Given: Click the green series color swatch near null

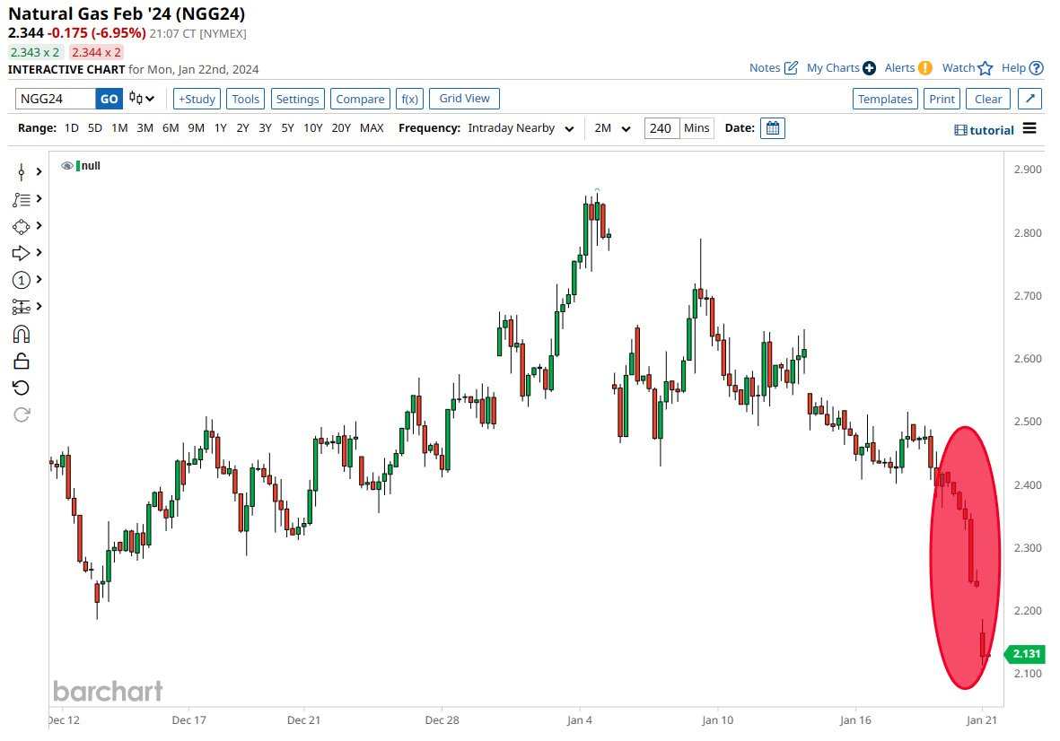Looking at the screenshot, I should click(x=78, y=166).
